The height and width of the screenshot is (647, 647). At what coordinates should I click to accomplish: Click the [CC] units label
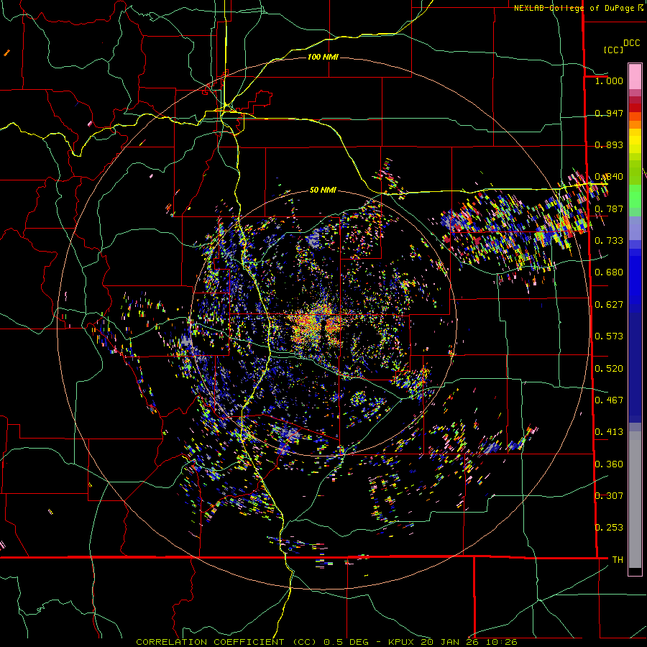tap(613, 50)
